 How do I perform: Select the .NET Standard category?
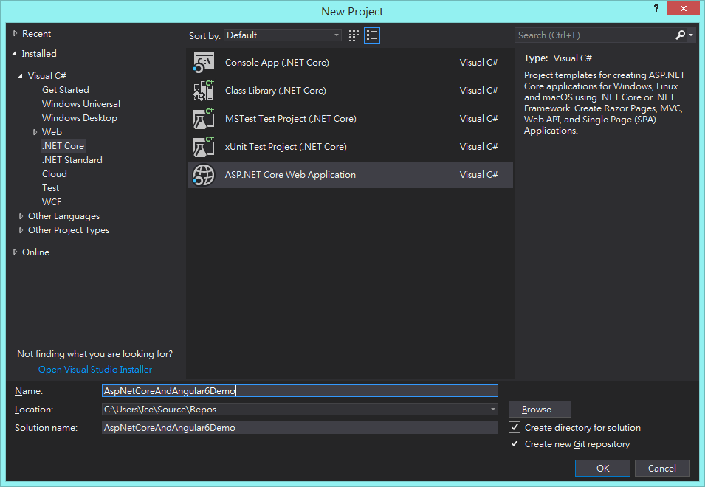[x=72, y=160]
